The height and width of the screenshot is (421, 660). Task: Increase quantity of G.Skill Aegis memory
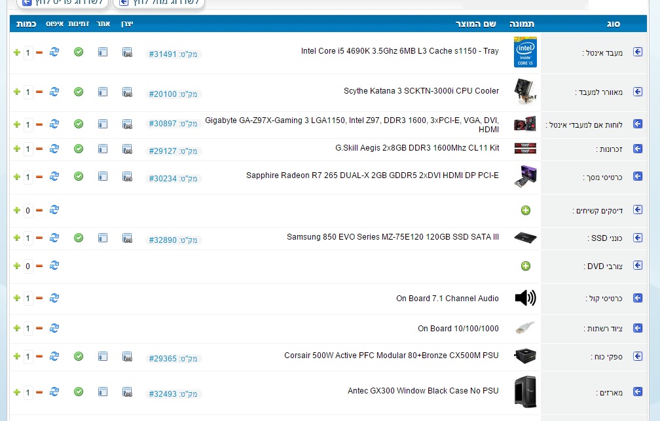[x=17, y=149]
